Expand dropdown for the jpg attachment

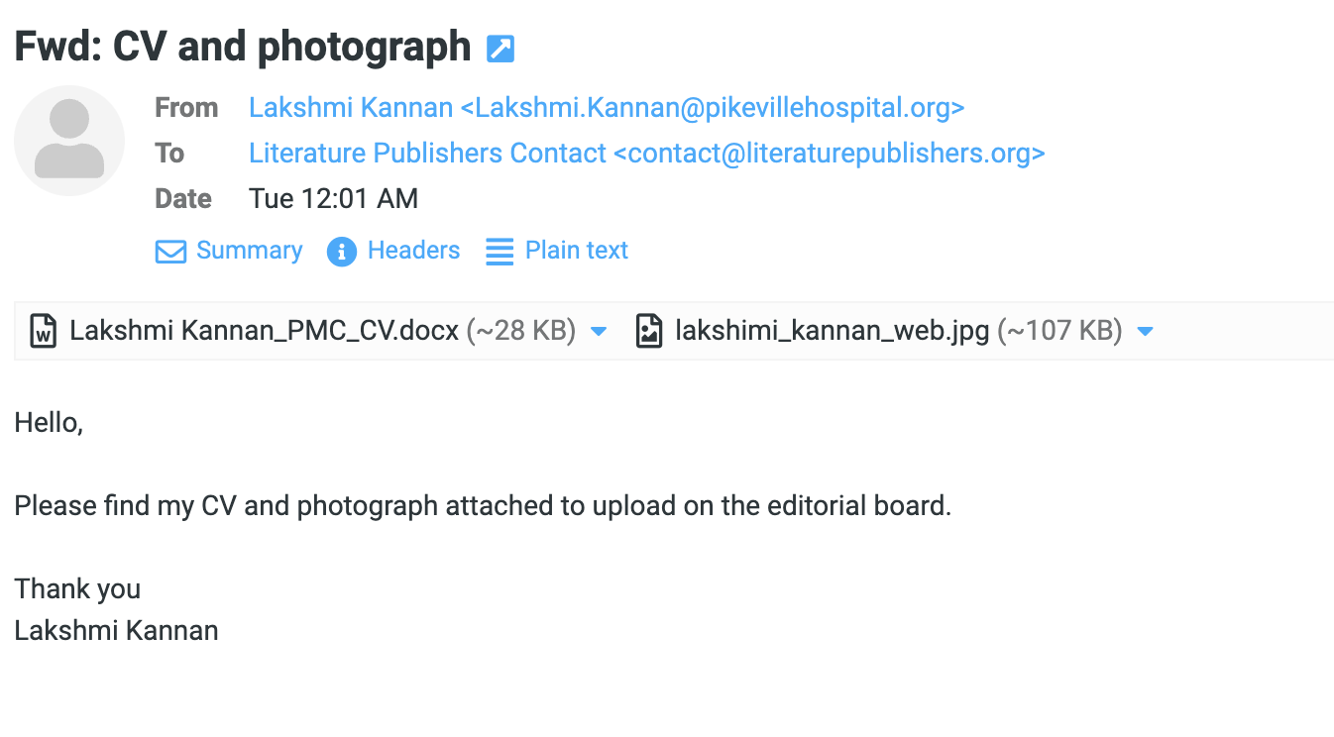(x=1146, y=331)
